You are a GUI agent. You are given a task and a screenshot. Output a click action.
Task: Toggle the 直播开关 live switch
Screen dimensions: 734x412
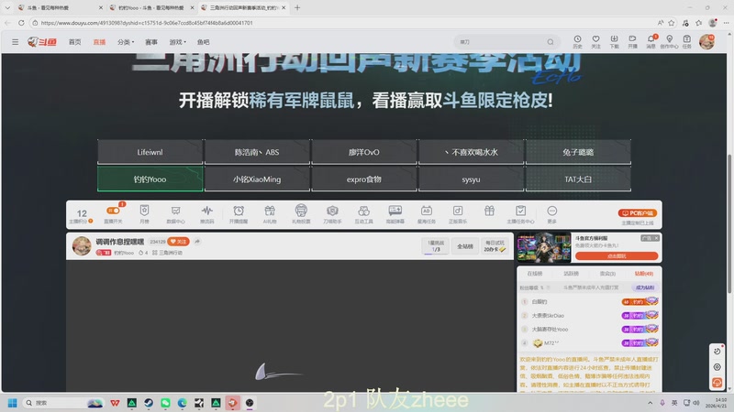coord(113,211)
